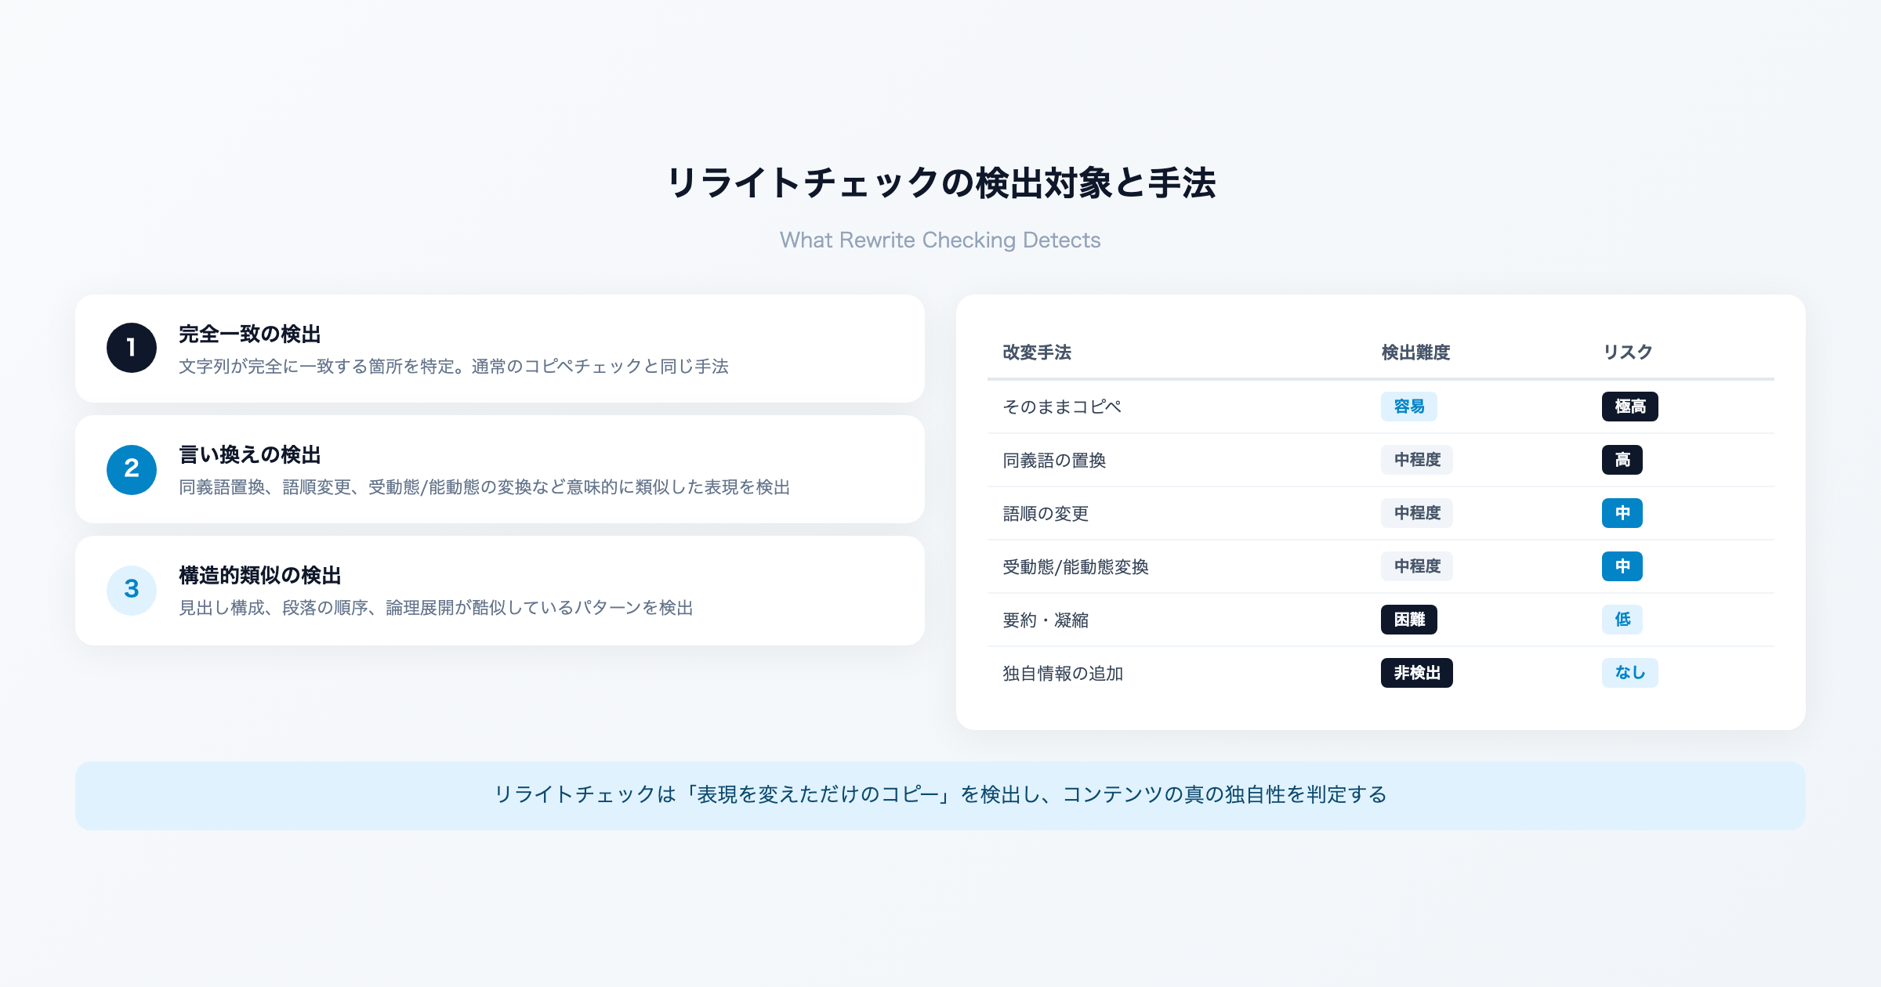Click the 同義語の置換 row label
This screenshot has width=1881, height=987.
(x=1054, y=460)
